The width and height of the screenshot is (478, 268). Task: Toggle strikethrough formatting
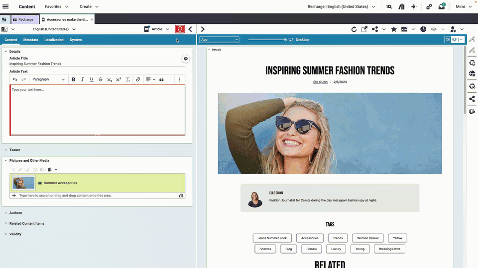tap(100, 79)
